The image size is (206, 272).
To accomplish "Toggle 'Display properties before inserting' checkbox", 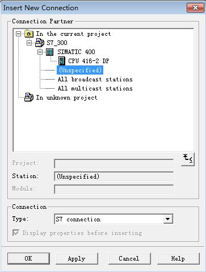I will click(x=16, y=233).
